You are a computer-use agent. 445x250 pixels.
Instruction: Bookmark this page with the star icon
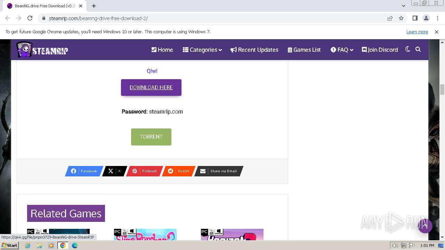click(401, 18)
